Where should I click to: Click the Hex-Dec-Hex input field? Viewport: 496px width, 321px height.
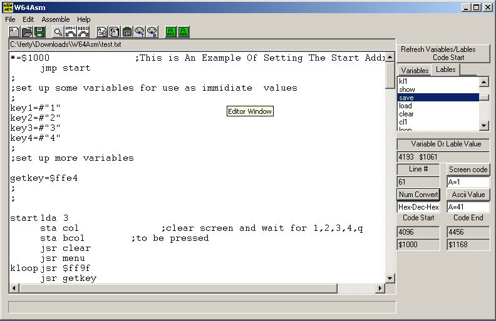(x=418, y=207)
